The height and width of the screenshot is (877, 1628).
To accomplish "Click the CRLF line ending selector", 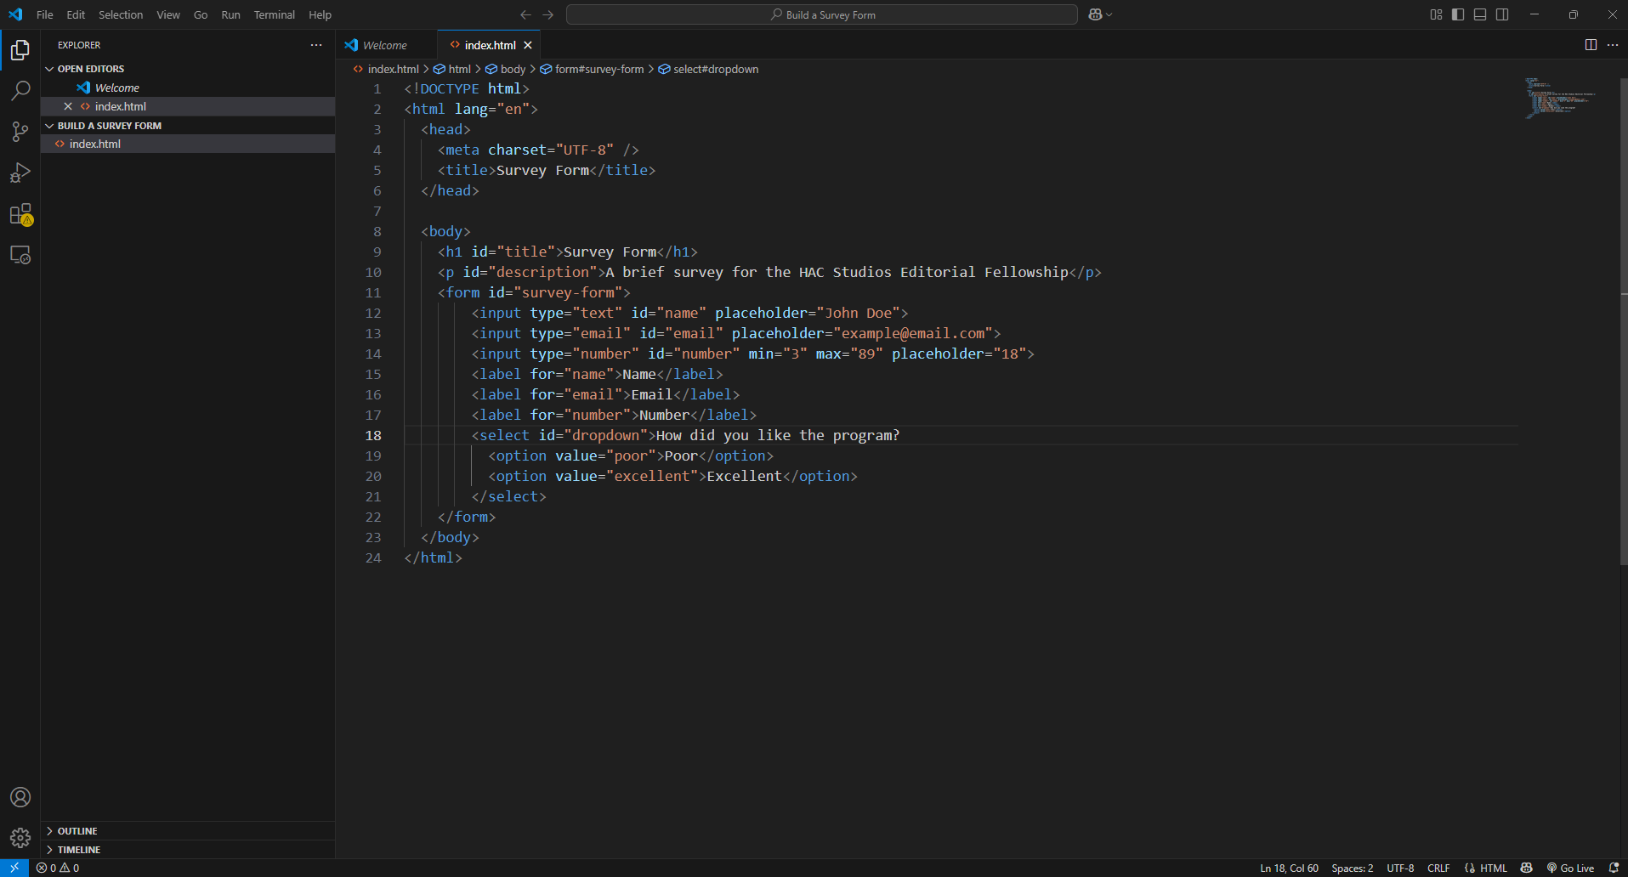I will [x=1438, y=868].
